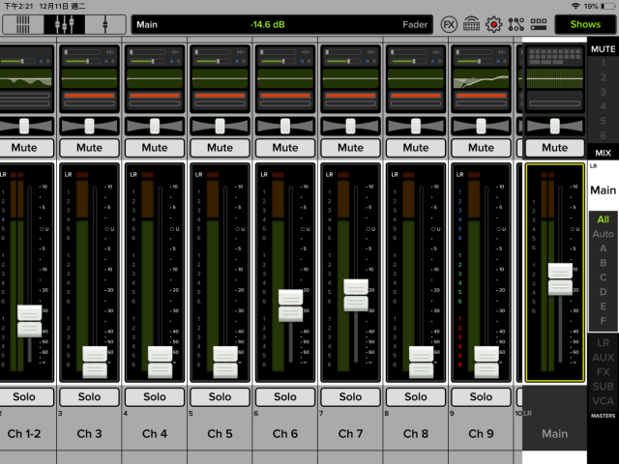Open Main graphic EQ thumbnail

[x=554, y=78]
